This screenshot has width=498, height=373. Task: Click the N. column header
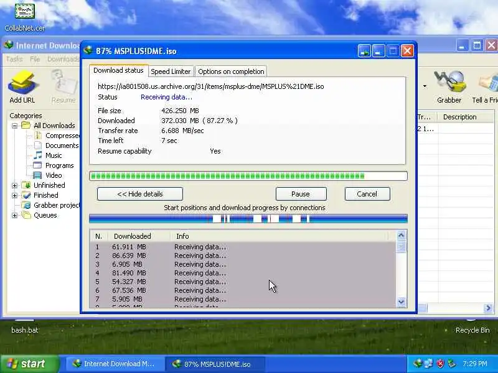point(98,236)
